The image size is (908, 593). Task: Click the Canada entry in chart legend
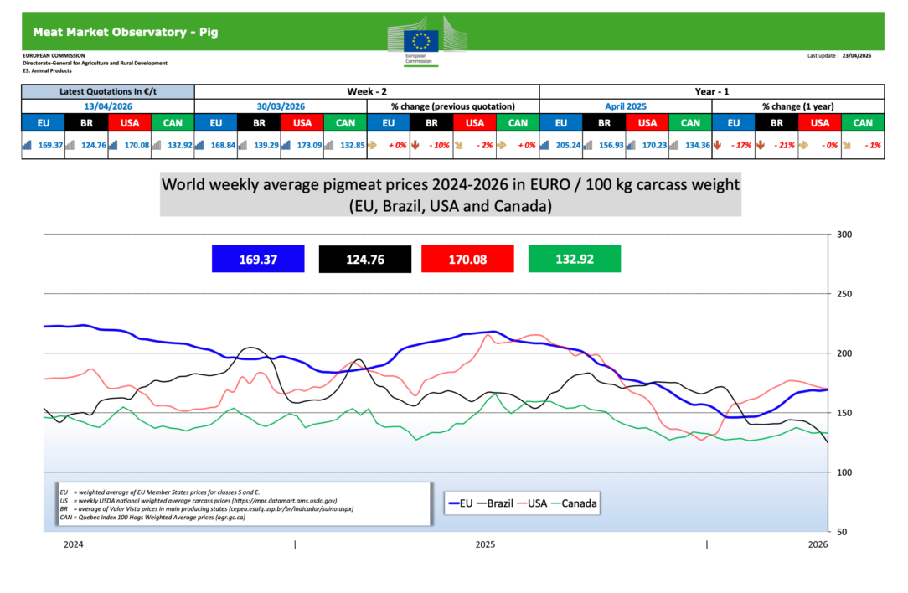pyautogui.click(x=579, y=503)
